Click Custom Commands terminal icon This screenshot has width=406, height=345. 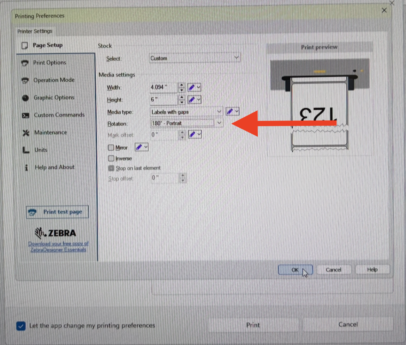(x=26, y=115)
